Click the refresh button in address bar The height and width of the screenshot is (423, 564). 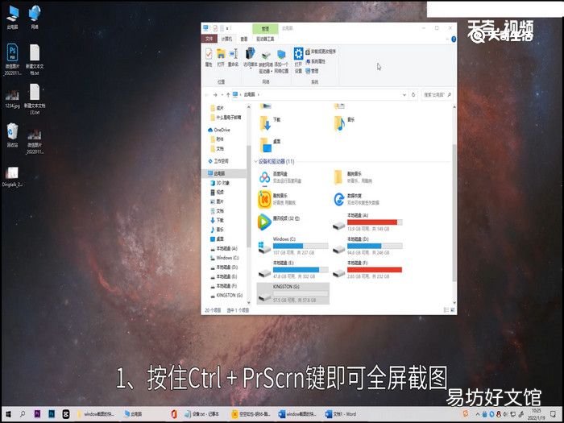point(413,94)
